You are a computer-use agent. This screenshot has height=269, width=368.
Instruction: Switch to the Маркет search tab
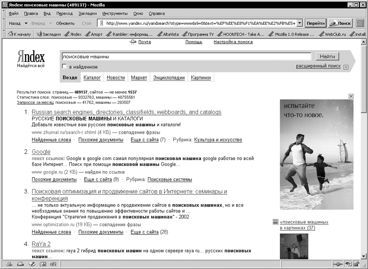(139, 77)
